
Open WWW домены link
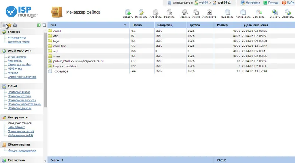coord(17,57)
